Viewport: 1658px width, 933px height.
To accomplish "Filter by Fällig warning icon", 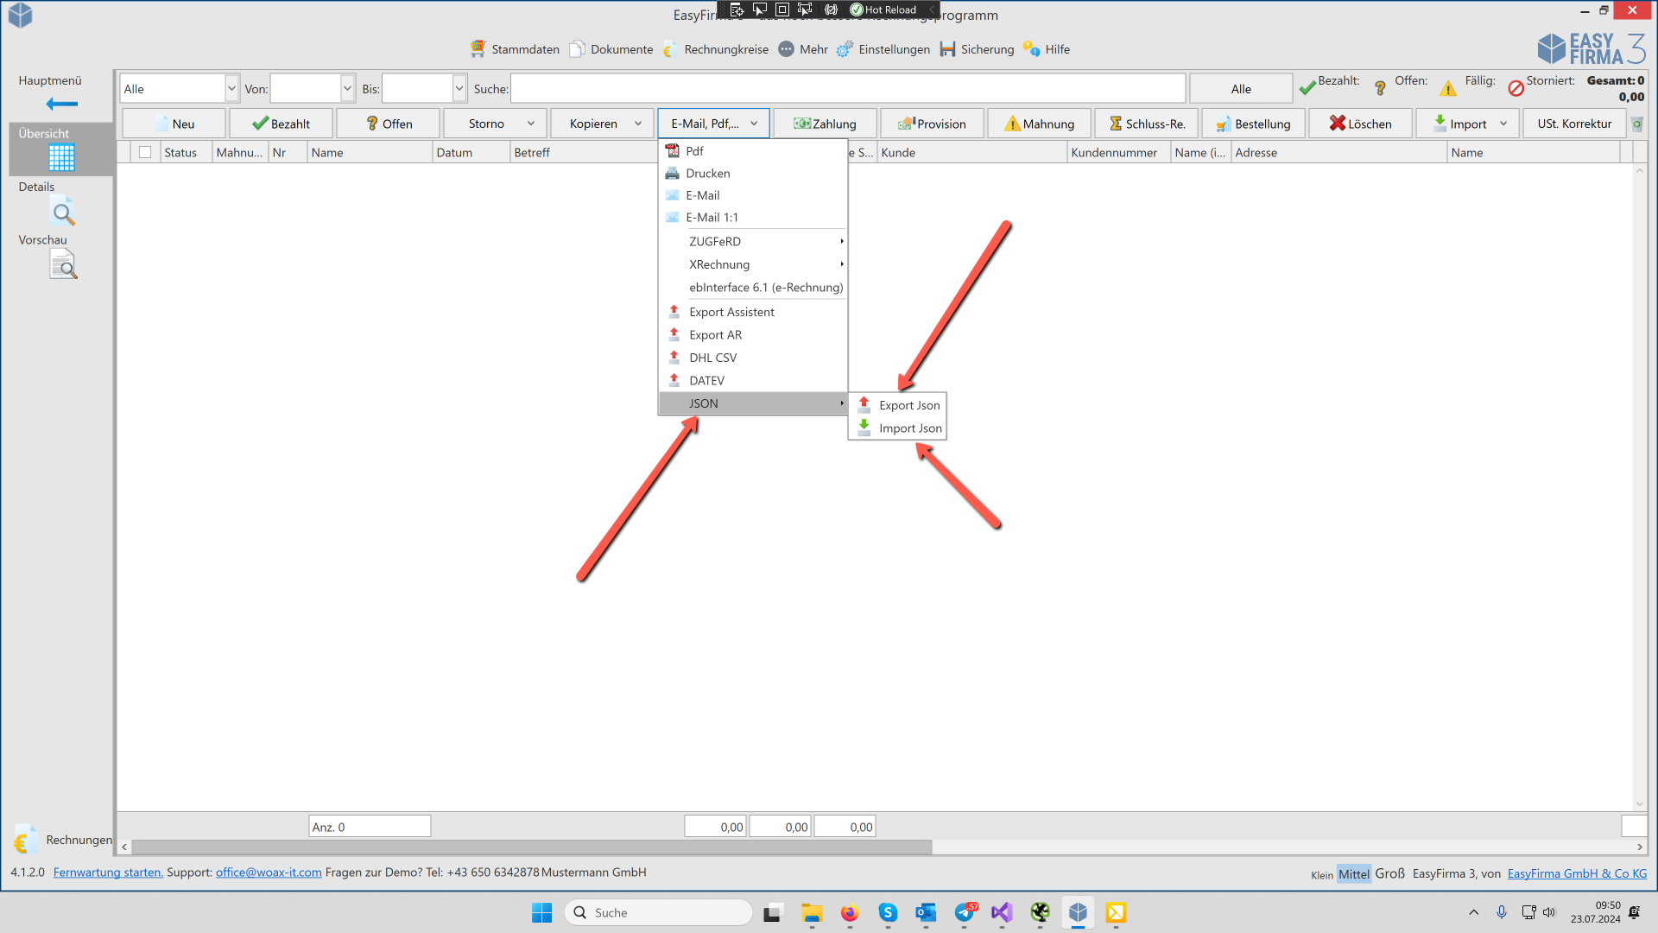I will pos(1448,87).
